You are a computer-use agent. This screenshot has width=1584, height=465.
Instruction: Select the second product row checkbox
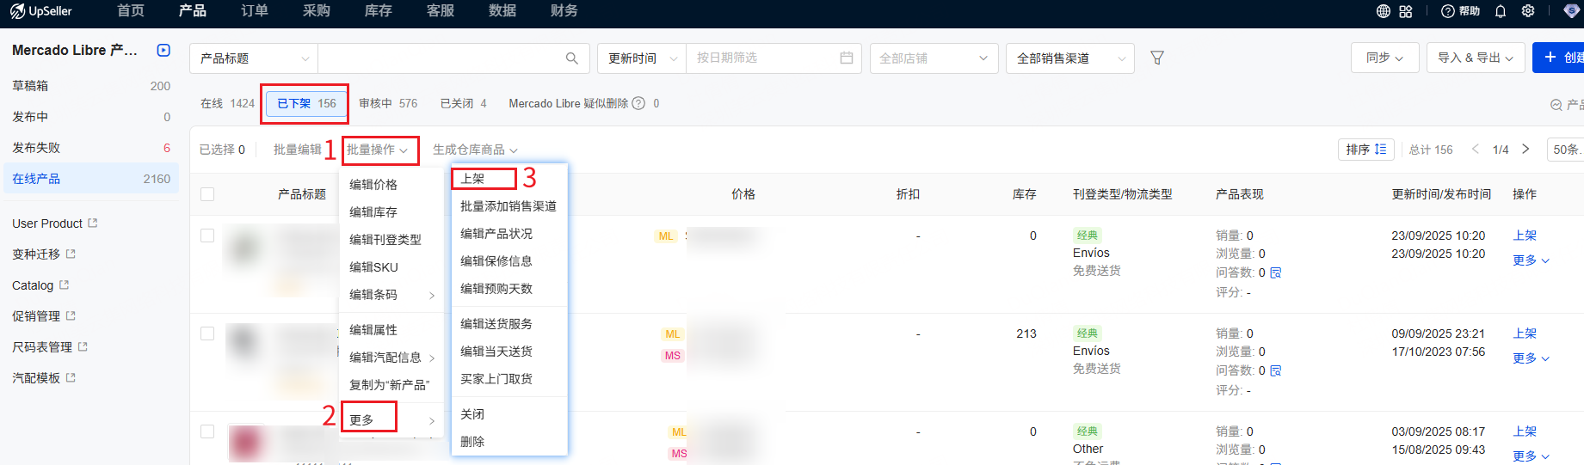(x=207, y=333)
